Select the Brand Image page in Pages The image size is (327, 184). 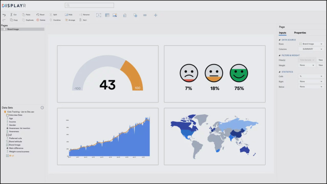coord(22,29)
